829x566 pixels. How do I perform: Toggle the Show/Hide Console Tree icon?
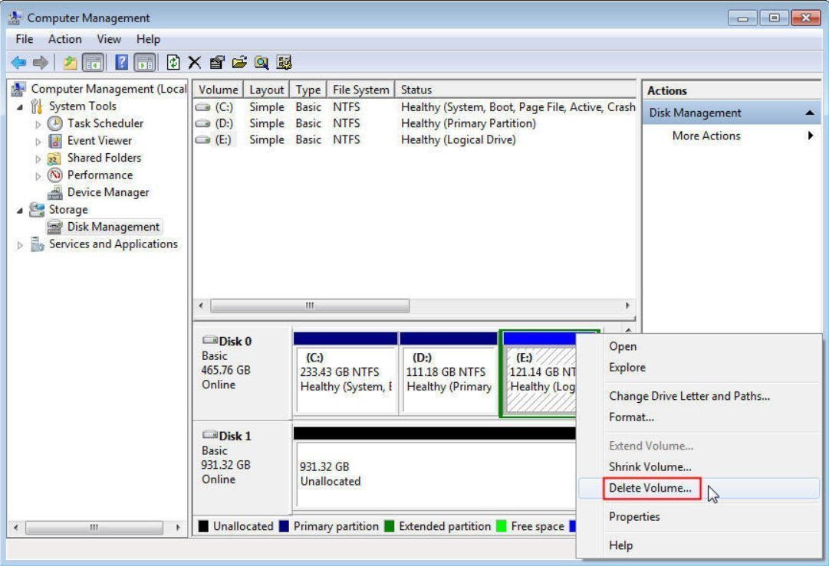coord(93,63)
